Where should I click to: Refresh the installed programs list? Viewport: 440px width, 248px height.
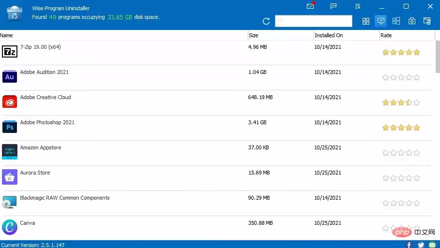(x=266, y=21)
